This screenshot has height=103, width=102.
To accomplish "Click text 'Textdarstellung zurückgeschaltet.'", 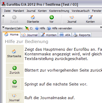I will point(56,59).
